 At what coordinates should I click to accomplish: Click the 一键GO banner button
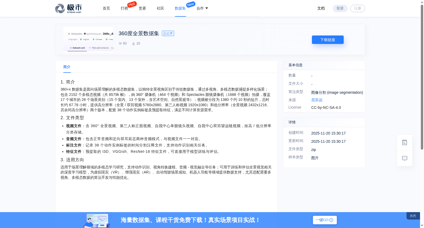(325, 220)
